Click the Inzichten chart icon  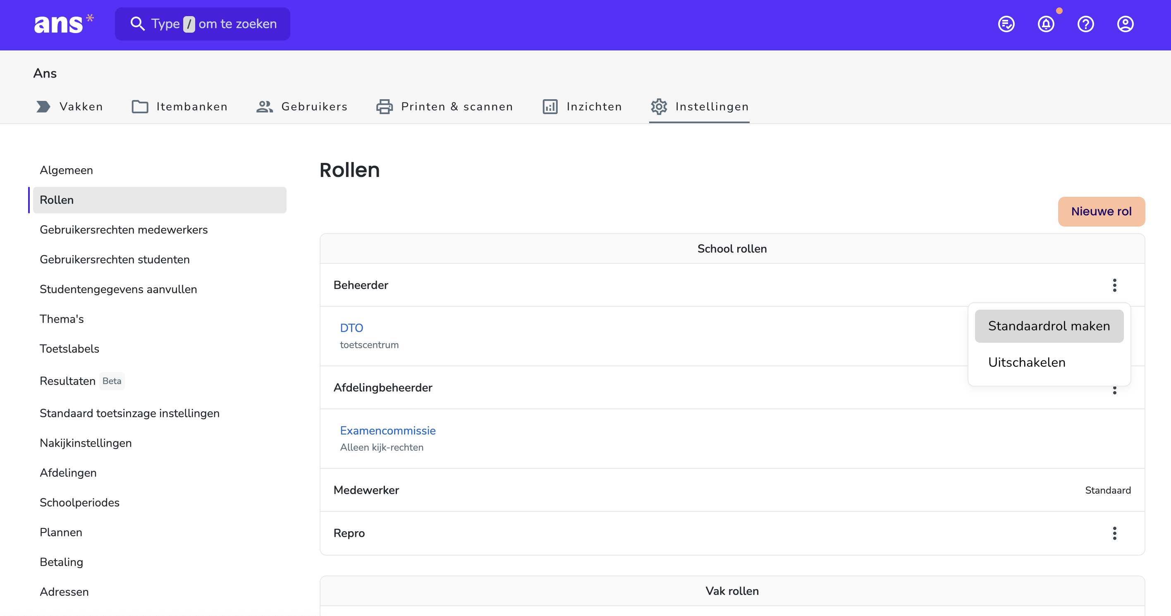click(550, 106)
